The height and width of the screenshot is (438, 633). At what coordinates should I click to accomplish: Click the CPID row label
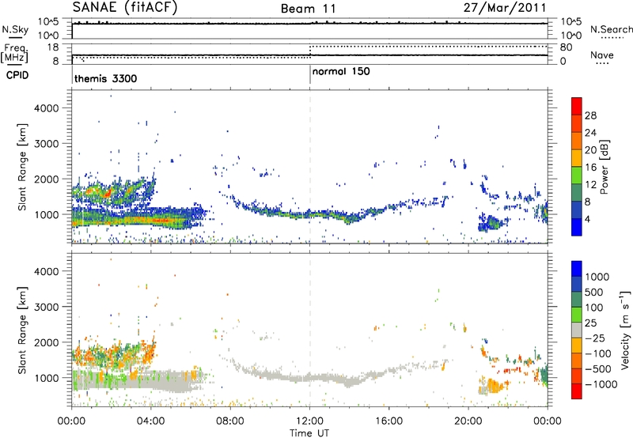click(17, 75)
